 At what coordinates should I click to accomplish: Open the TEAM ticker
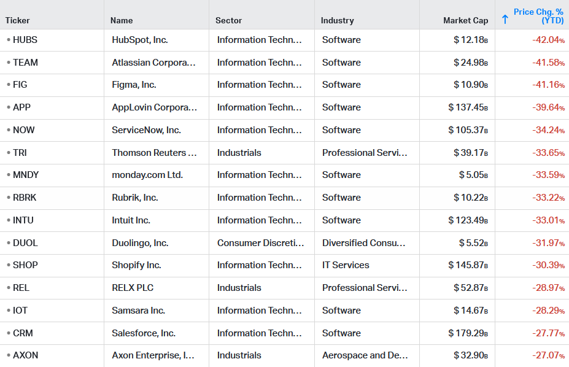(25, 63)
